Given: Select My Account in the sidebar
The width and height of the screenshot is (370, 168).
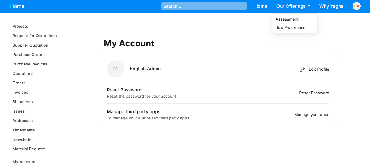Looking at the screenshot, I should (24, 162).
